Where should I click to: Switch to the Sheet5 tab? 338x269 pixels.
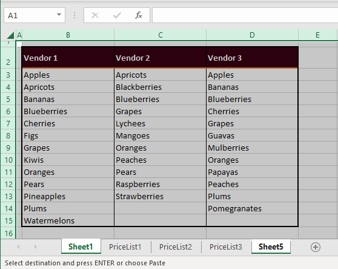[x=271, y=247]
